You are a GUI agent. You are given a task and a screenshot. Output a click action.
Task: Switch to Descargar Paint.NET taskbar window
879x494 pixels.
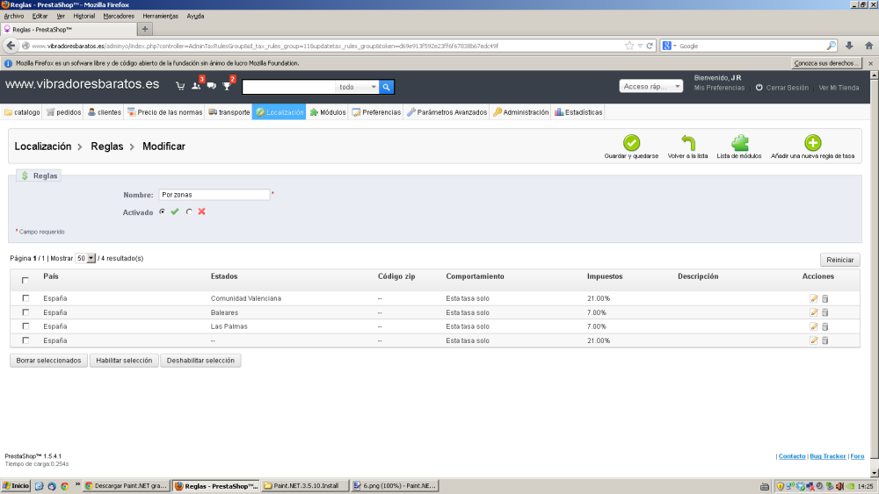pos(126,485)
